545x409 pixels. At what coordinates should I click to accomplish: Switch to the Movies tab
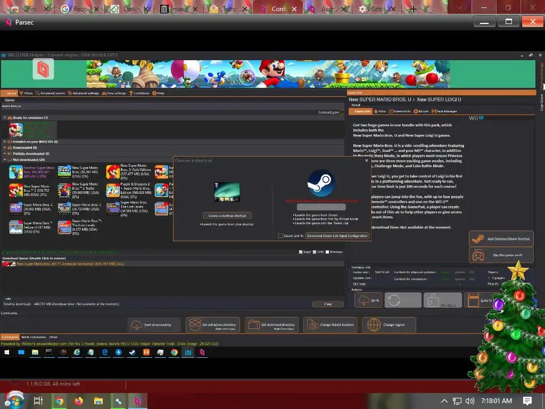(422, 111)
